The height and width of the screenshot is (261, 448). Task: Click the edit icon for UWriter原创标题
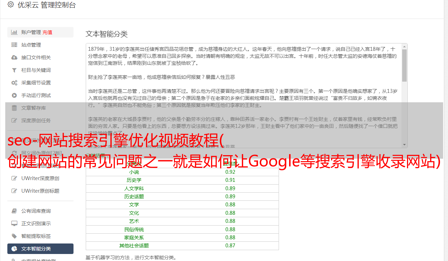14,191
